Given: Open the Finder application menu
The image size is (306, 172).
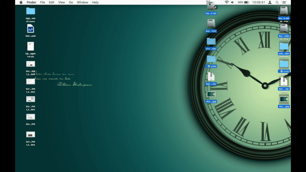Looking at the screenshot, I should [x=31, y=2].
